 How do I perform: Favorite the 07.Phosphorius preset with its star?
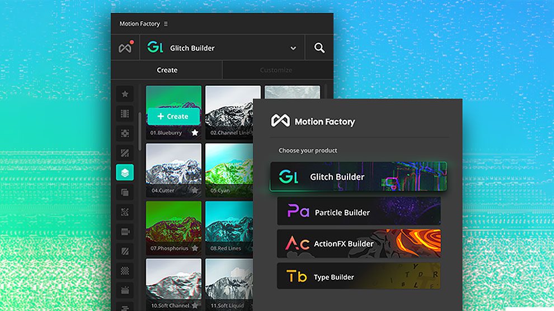point(195,248)
